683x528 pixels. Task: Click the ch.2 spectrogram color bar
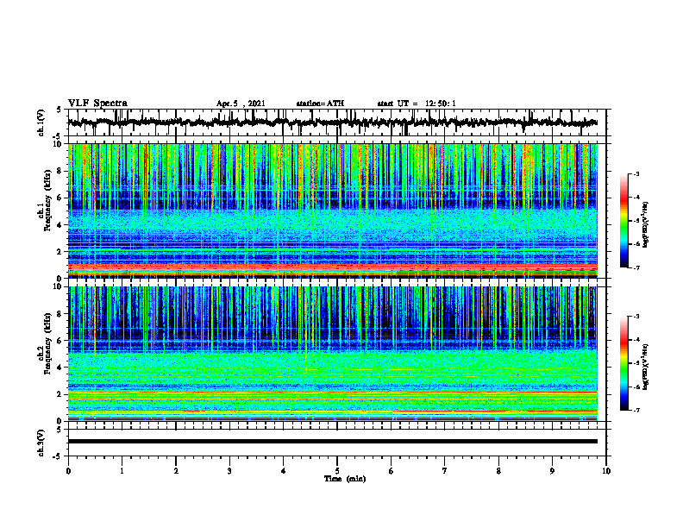point(623,363)
